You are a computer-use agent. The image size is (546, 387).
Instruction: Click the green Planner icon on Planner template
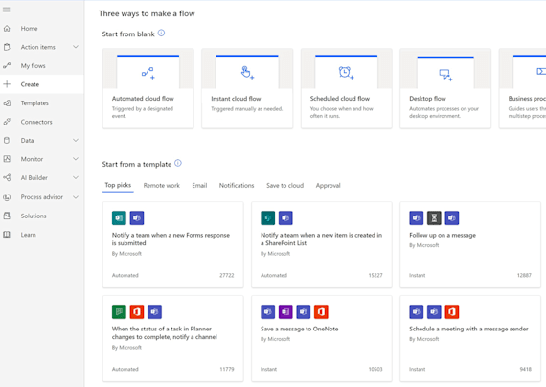coord(119,311)
